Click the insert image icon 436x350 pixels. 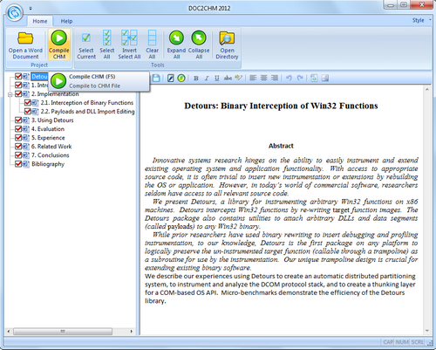click(325, 78)
